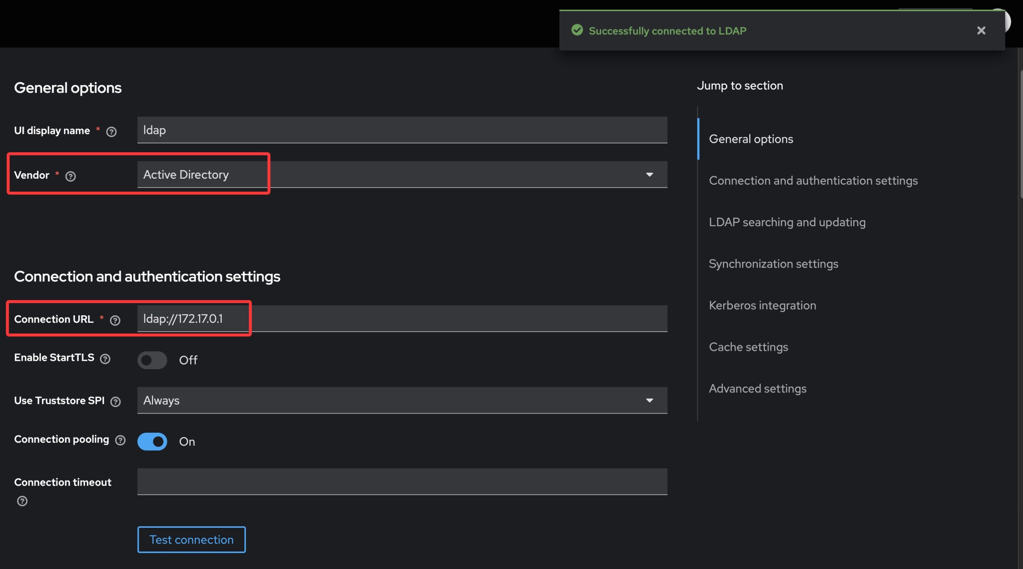Open the Vendor dropdown
Screen dimensions: 1023x569
(x=402, y=175)
